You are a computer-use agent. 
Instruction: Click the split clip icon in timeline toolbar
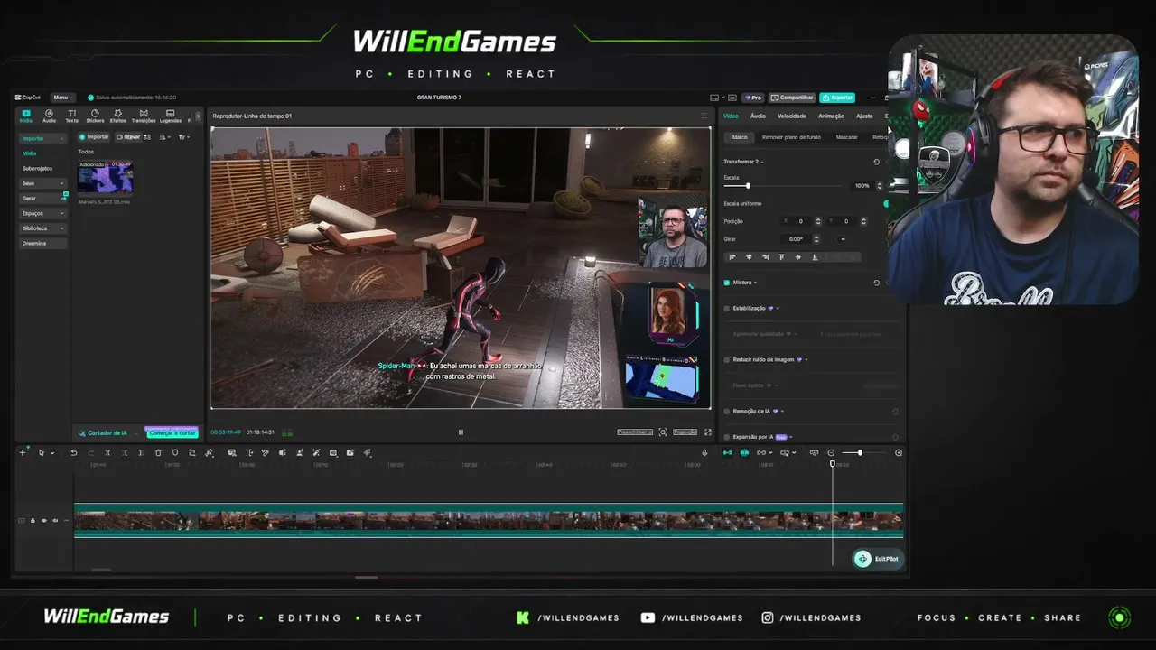tap(107, 453)
